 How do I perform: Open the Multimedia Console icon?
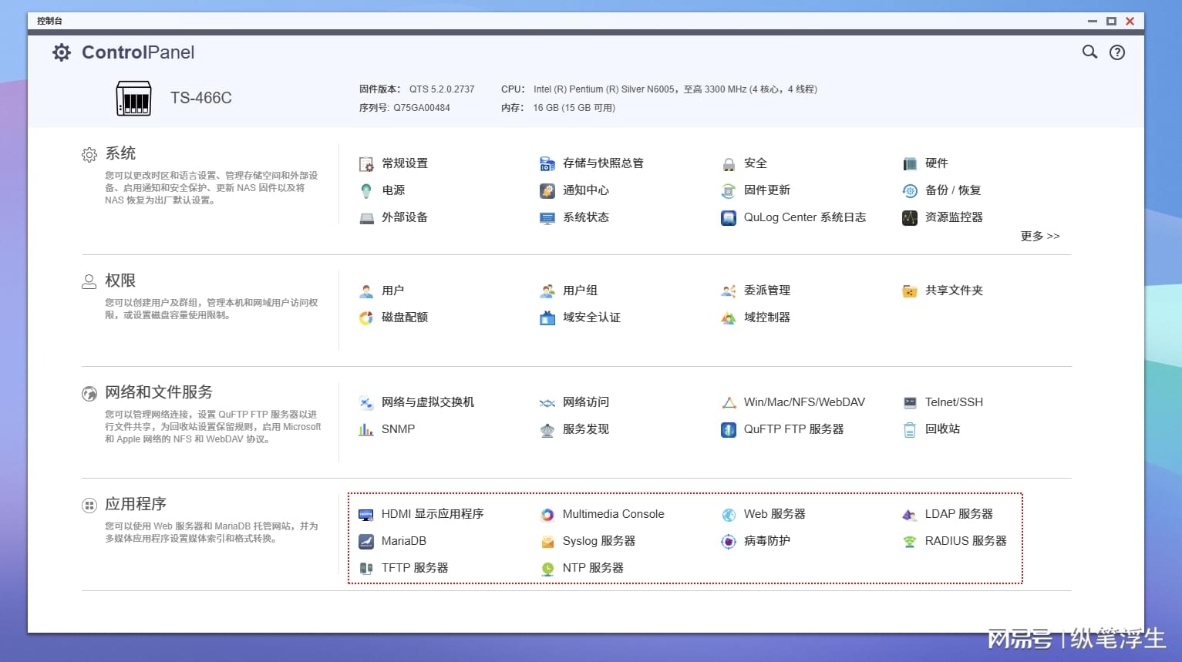(547, 514)
